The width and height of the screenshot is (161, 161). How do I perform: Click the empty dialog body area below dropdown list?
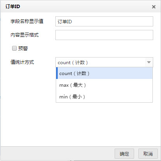tap(81, 124)
